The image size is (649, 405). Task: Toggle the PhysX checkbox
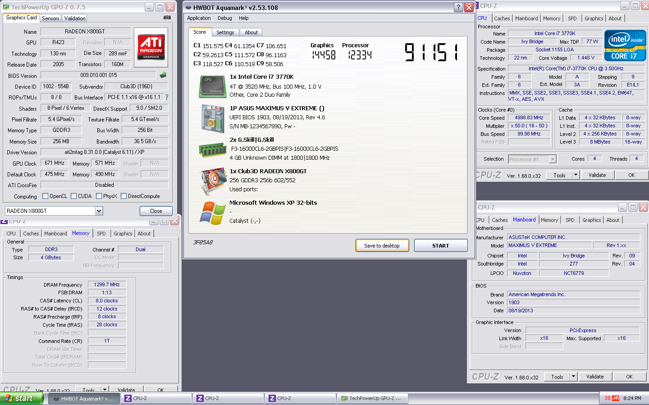pos(99,196)
